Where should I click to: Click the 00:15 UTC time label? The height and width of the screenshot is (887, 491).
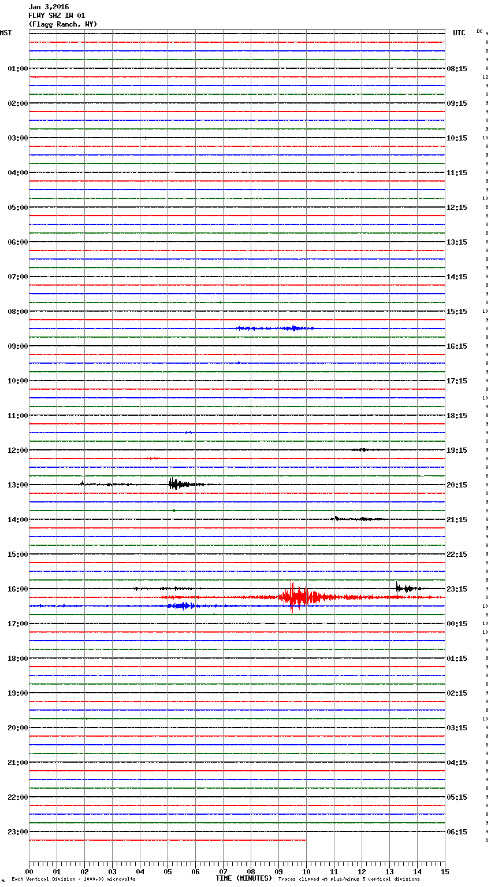tap(457, 624)
